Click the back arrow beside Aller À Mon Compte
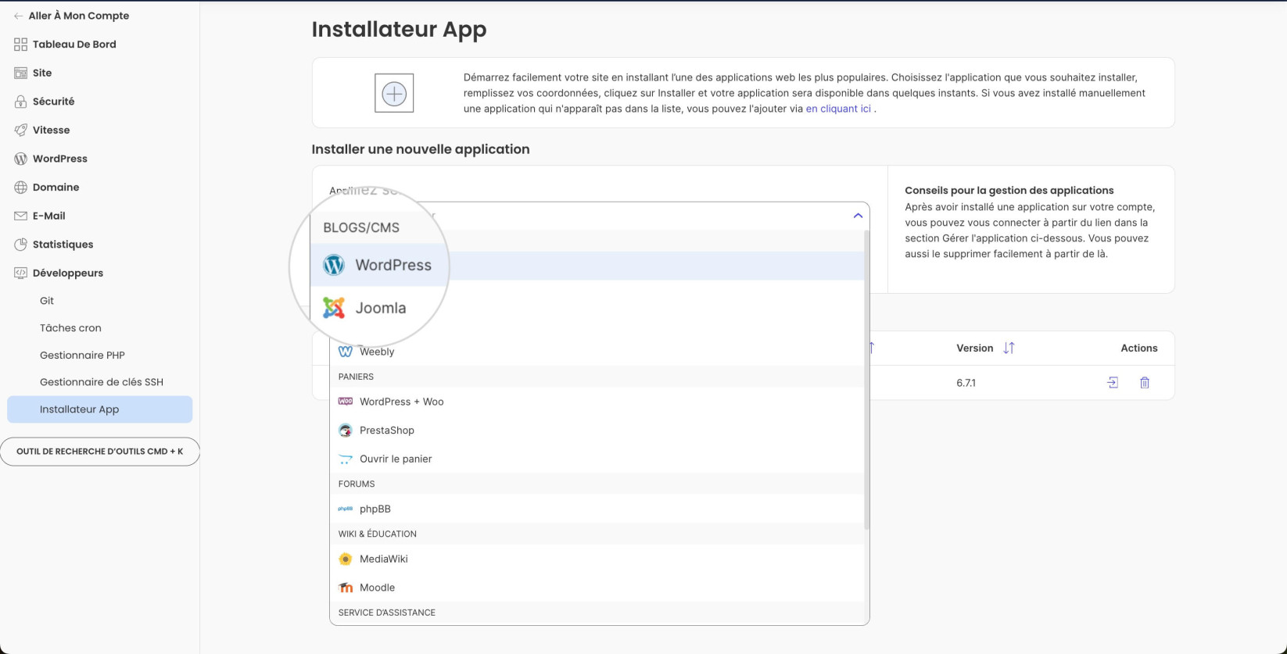Image resolution: width=1287 pixels, height=654 pixels. 18,16
